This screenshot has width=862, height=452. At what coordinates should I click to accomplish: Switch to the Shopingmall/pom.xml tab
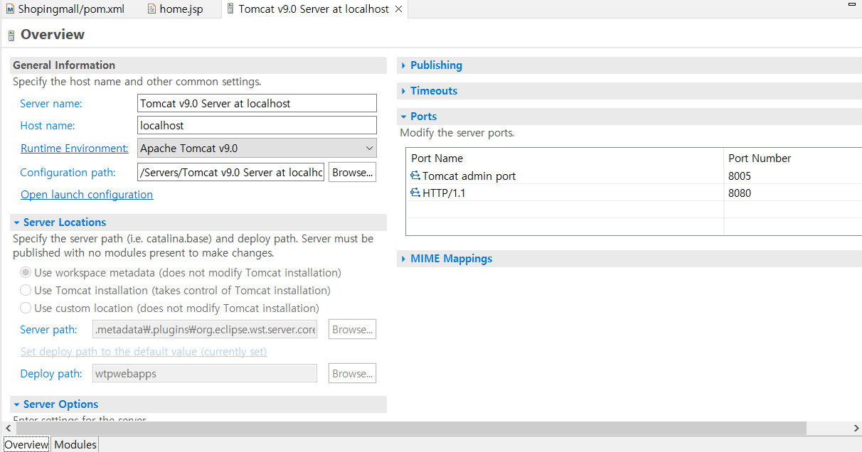pos(65,9)
